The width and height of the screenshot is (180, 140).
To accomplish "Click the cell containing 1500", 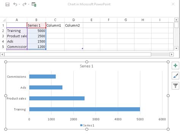I will pos(36,41).
